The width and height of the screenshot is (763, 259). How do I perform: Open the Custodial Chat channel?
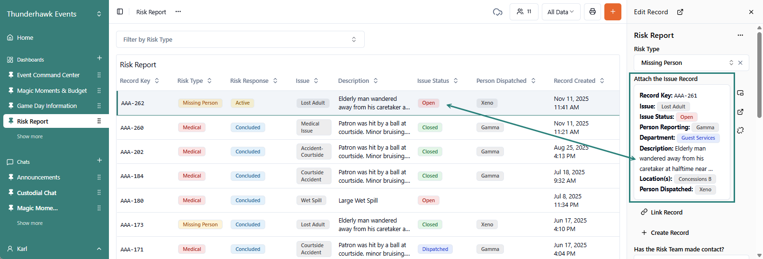[36, 193]
